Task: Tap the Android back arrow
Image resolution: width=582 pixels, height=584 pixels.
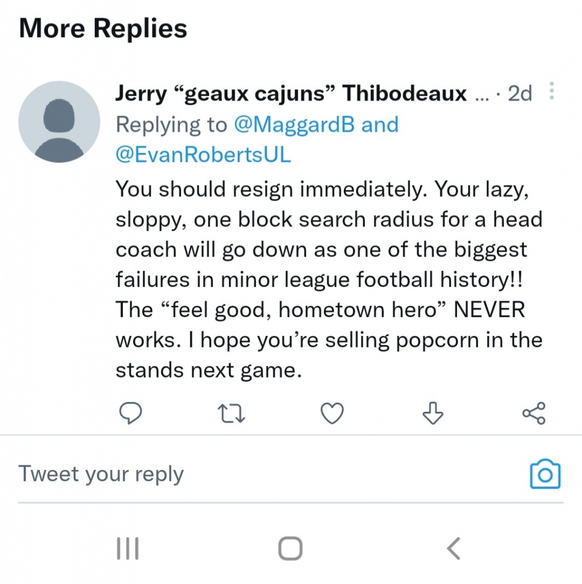Action: click(453, 549)
